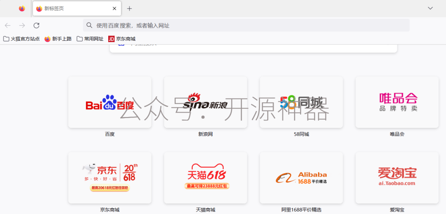Image resolution: width=446 pixels, height=214 pixels.
Task: Focus the address bar input field
Action: tap(246, 26)
